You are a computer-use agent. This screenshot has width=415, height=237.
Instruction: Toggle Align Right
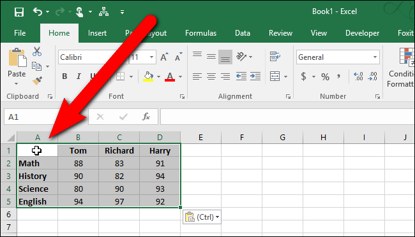tap(225, 76)
